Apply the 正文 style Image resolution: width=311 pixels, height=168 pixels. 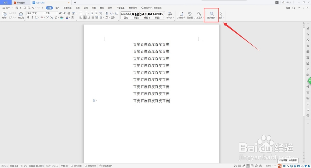pyautogui.click(x=126, y=15)
